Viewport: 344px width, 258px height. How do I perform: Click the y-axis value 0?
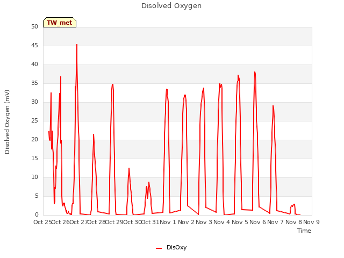coord(37,215)
